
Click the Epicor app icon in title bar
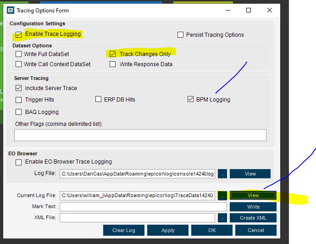(11, 10)
